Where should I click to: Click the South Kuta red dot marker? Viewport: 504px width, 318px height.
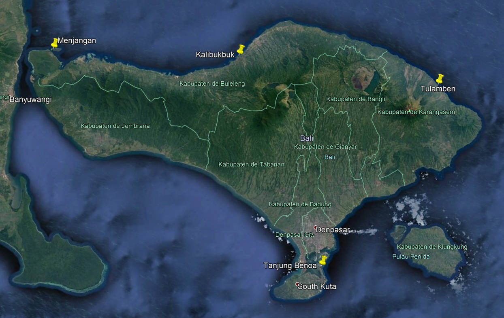297,284
